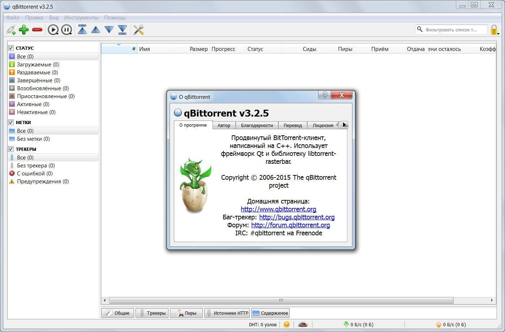Click the Общие bottom panel button
Screen dimensions: 505x332
coord(117,313)
